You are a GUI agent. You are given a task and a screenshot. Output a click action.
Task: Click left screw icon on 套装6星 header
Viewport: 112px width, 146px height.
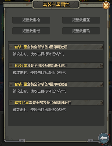(11, 65)
